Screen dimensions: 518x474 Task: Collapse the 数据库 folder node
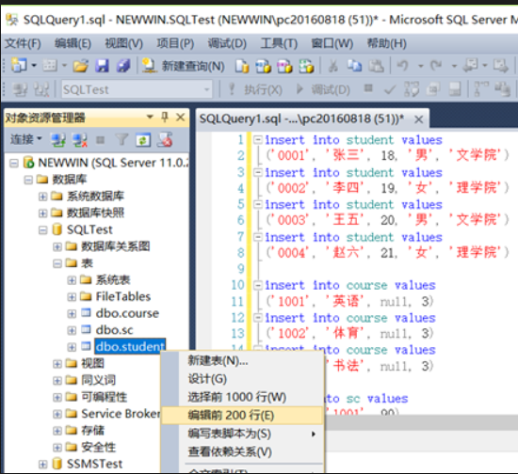point(28,180)
